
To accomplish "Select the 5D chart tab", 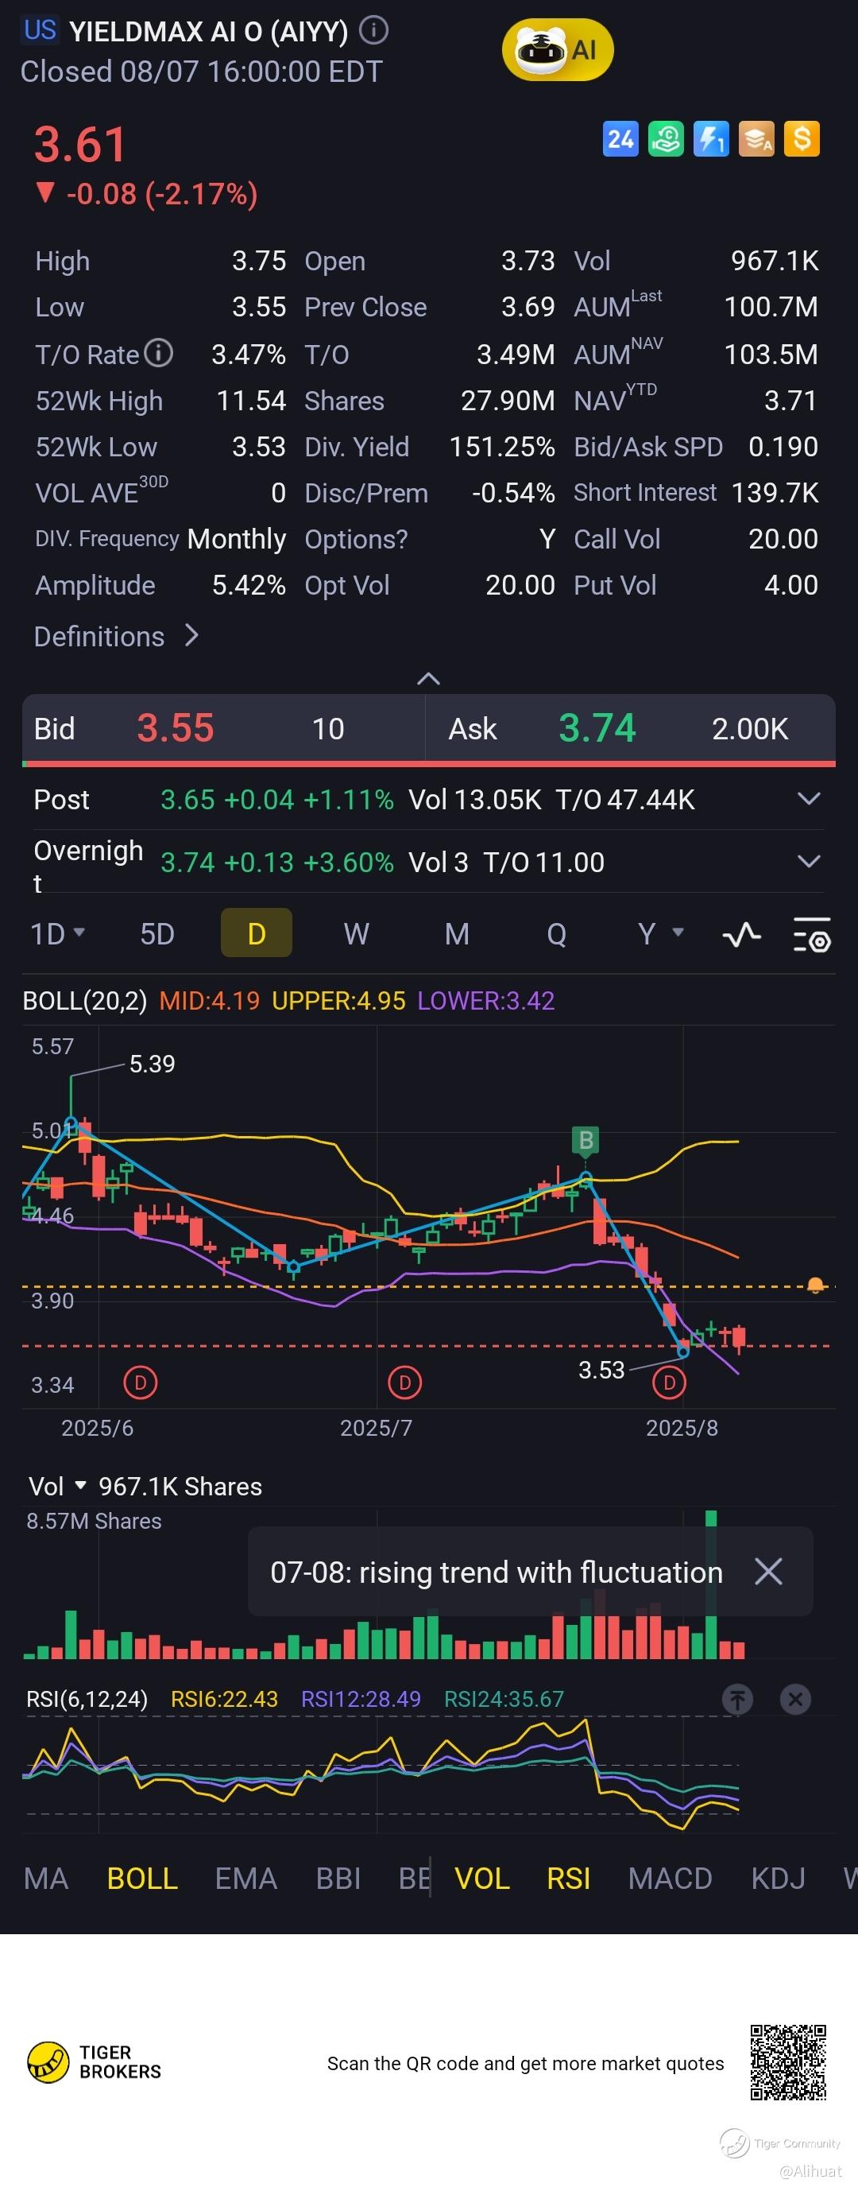I will click(157, 934).
